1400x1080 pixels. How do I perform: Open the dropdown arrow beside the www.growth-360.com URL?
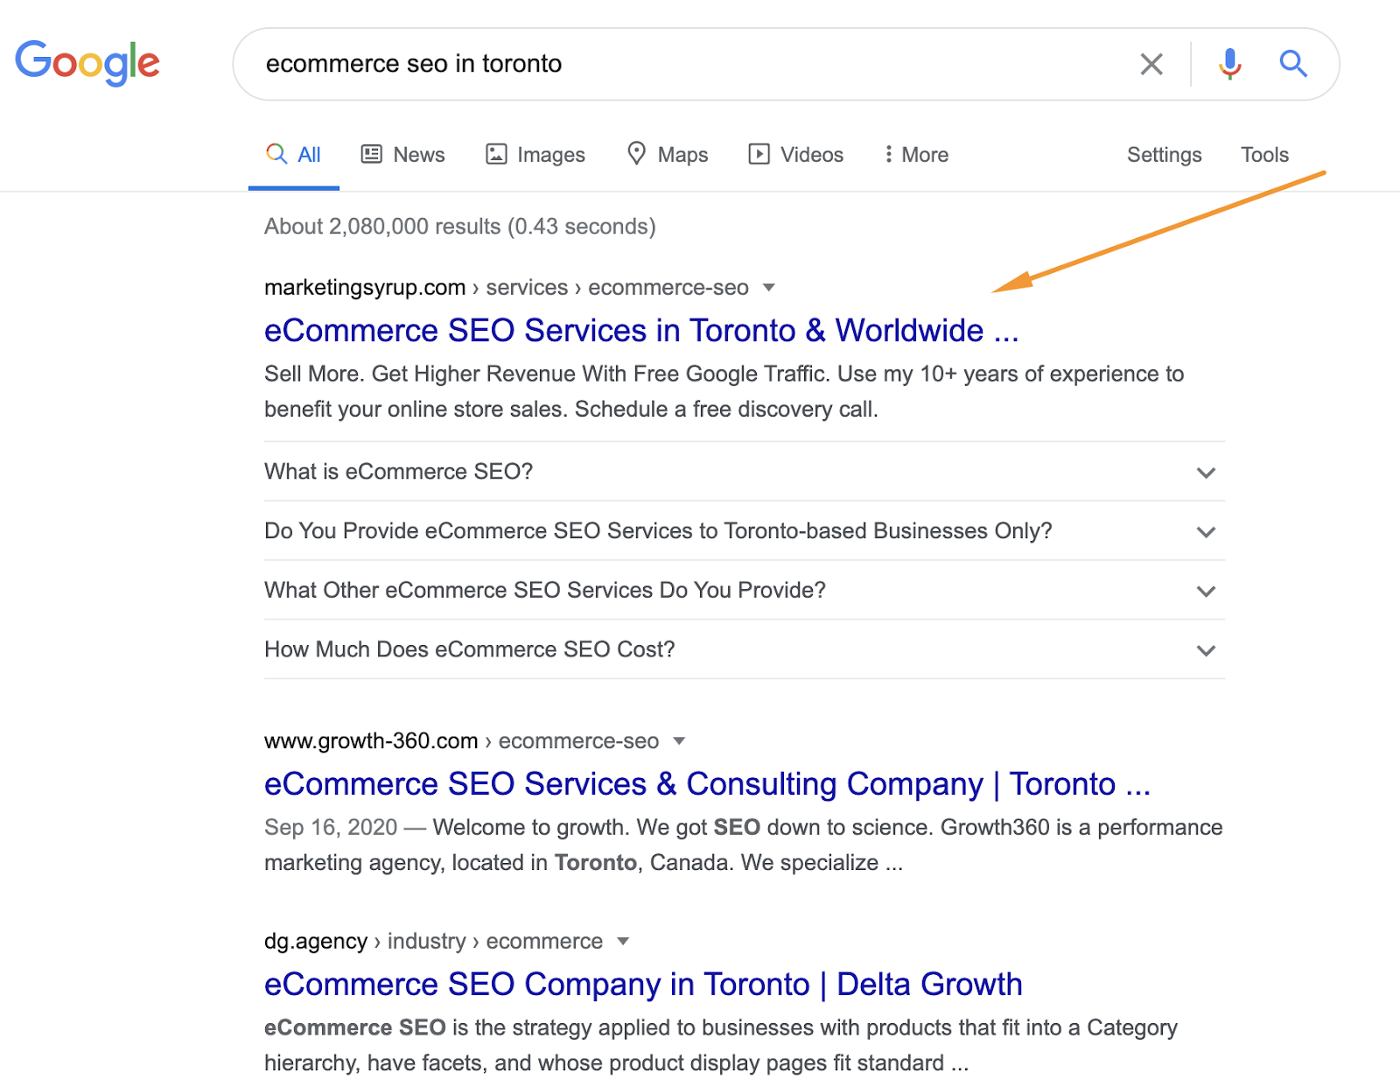point(679,741)
